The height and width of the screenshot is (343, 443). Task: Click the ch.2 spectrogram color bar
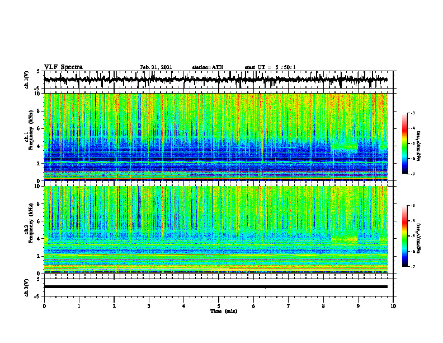[404, 236]
